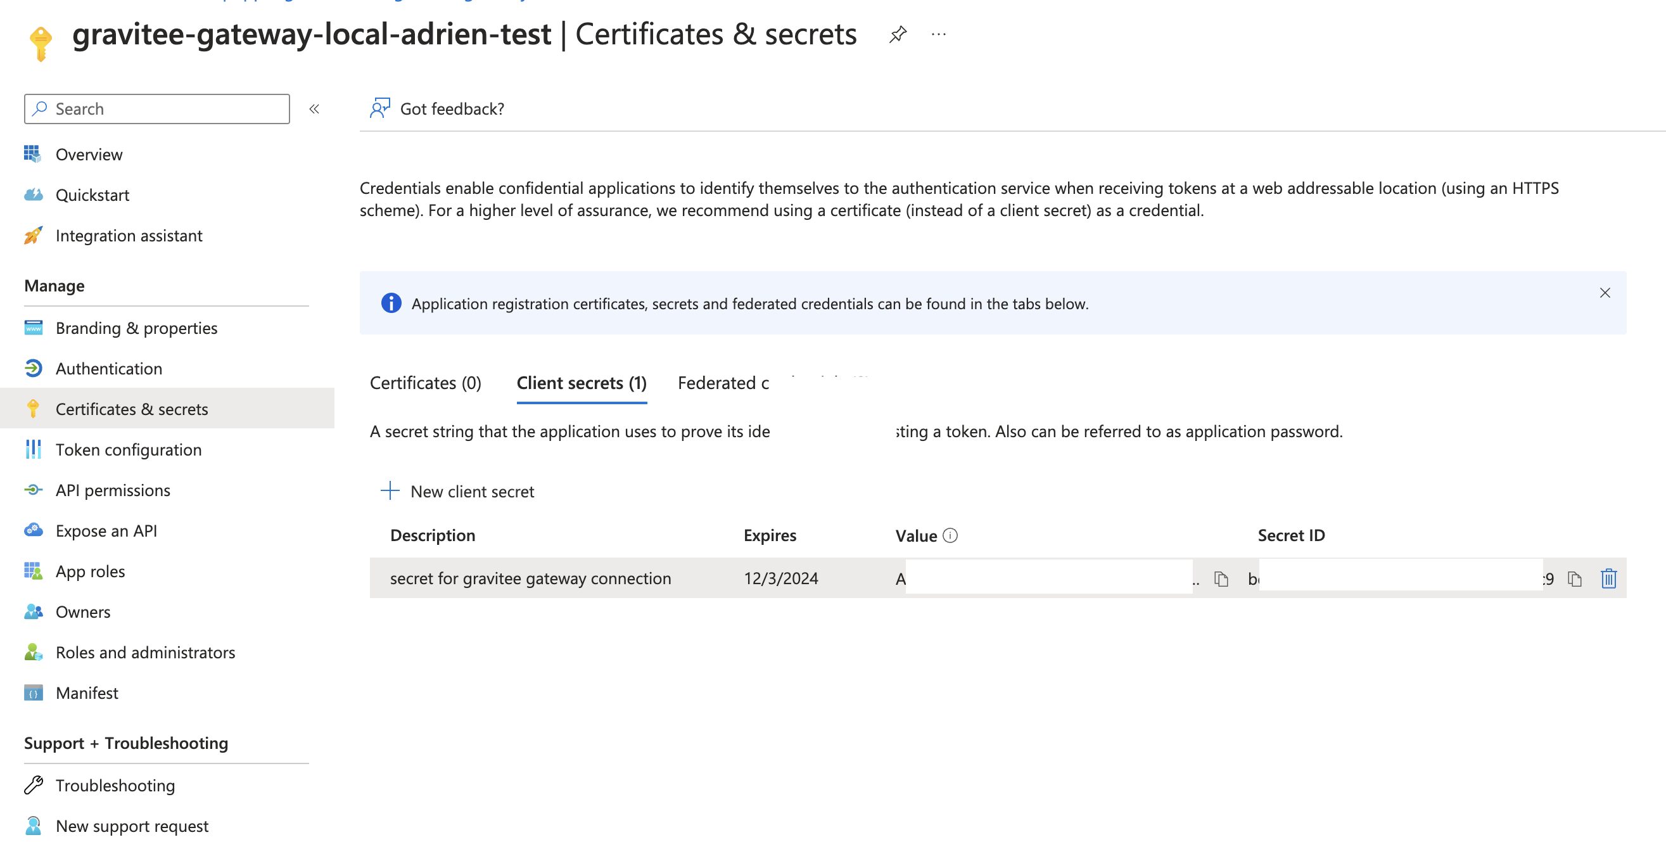This screenshot has width=1666, height=849.
Task: Copy the client secret value
Action: pos(1221,578)
